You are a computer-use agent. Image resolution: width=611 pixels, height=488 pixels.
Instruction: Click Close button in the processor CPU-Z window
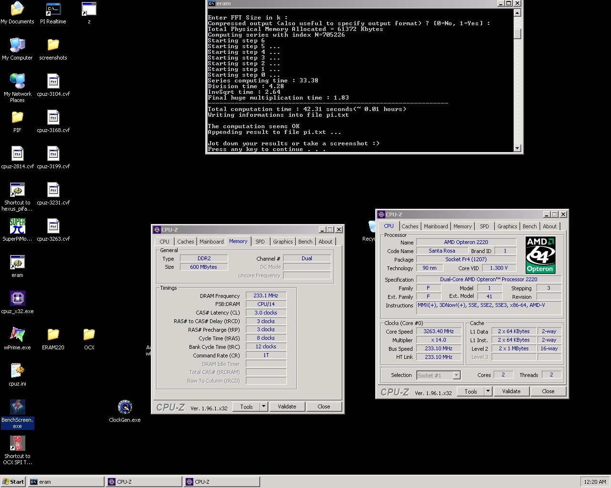548,391
